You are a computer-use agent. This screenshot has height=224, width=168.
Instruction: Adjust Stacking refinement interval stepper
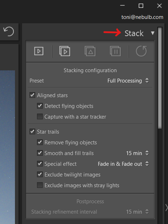[x=147, y=212]
